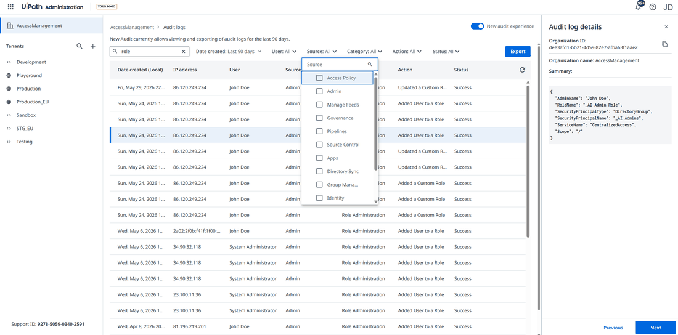The image size is (678, 335).
Task: Check the Group Mana... source checkbox
Action: pyautogui.click(x=319, y=185)
